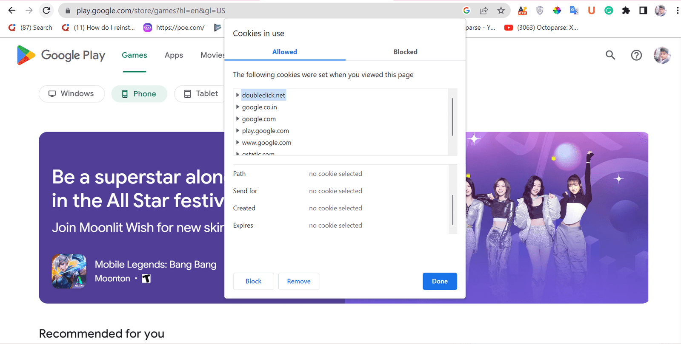Click the cookie details scrollbar
Viewport: 681px width, 344px height.
coord(453,210)
